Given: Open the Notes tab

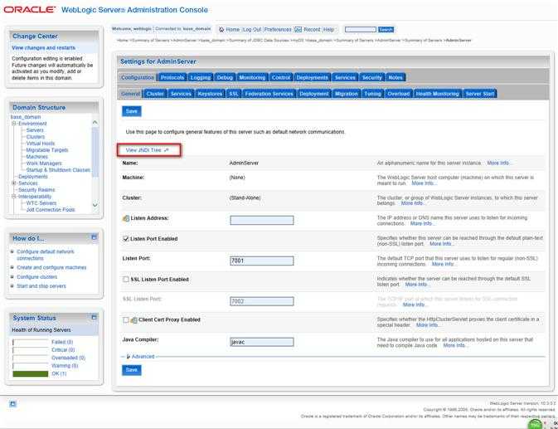Looking at the screenshot, I should (395, 77).
